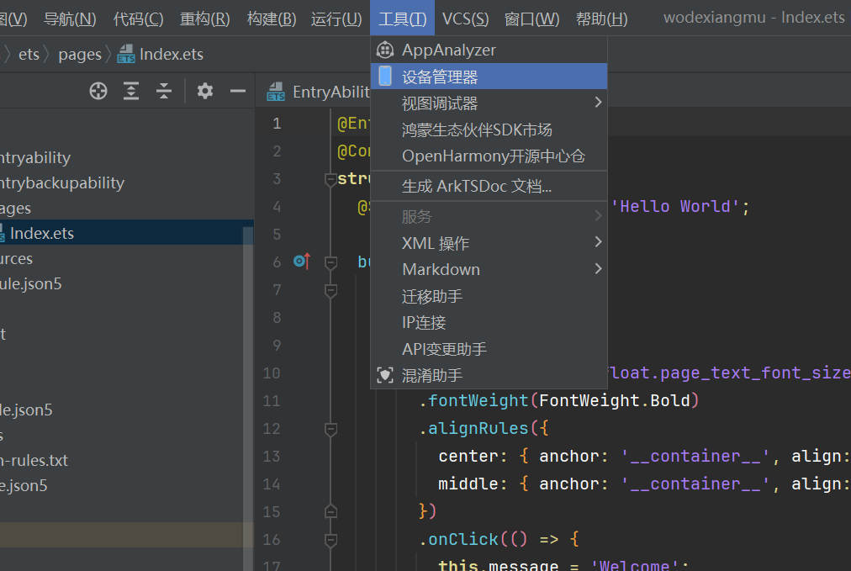The width and height of the screenshot is (851, 571).
Task: Open the VCS(S) menu
Action: tap(465, 19)
